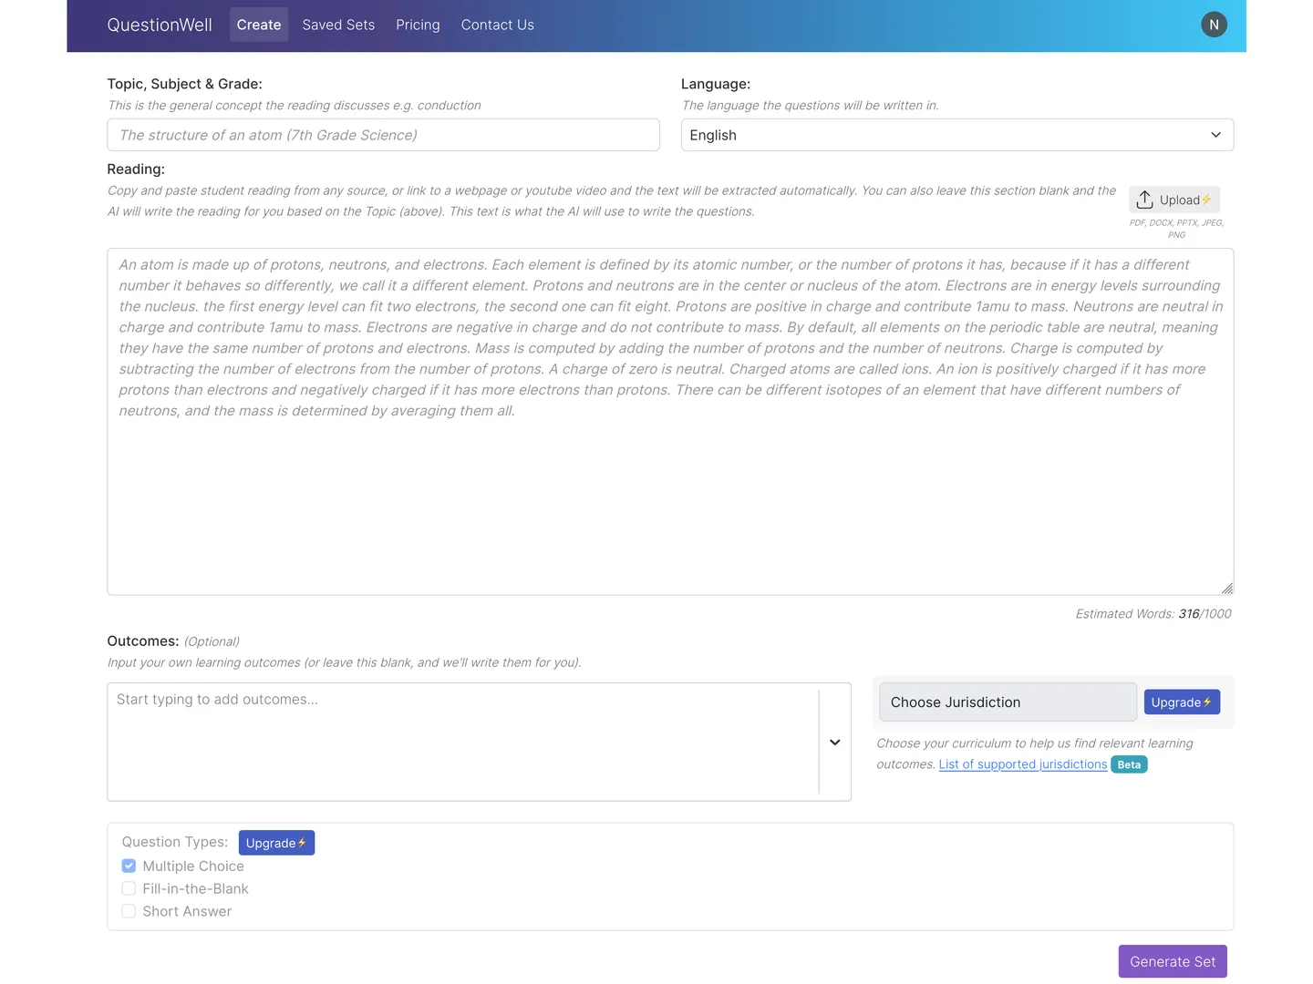Viewport: 1313px width, 984px height.
Task: Open the Language dropdown set to English
Action: click(957, 135)
